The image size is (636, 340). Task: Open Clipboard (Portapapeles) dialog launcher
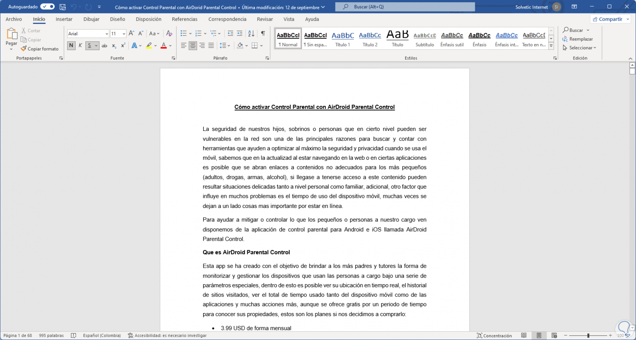pyautogui.click(x=61, y=58)
